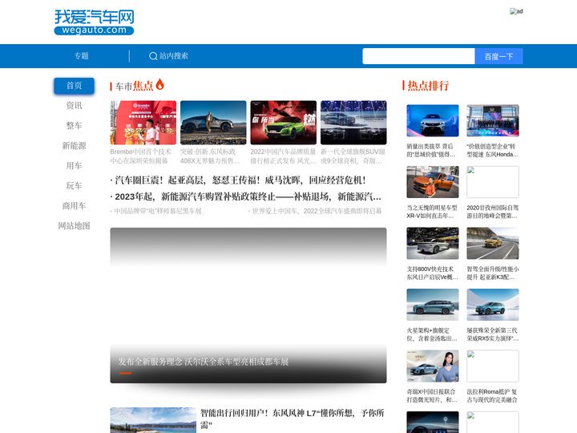This screenshot has width=577, height=433.
Task: Open 商用车 in the sidebar
Action: (74, 206)
